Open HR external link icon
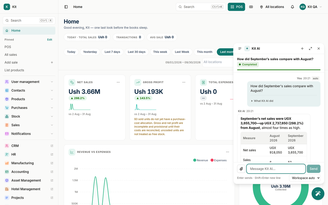328x205 pixels. (52, 154)
